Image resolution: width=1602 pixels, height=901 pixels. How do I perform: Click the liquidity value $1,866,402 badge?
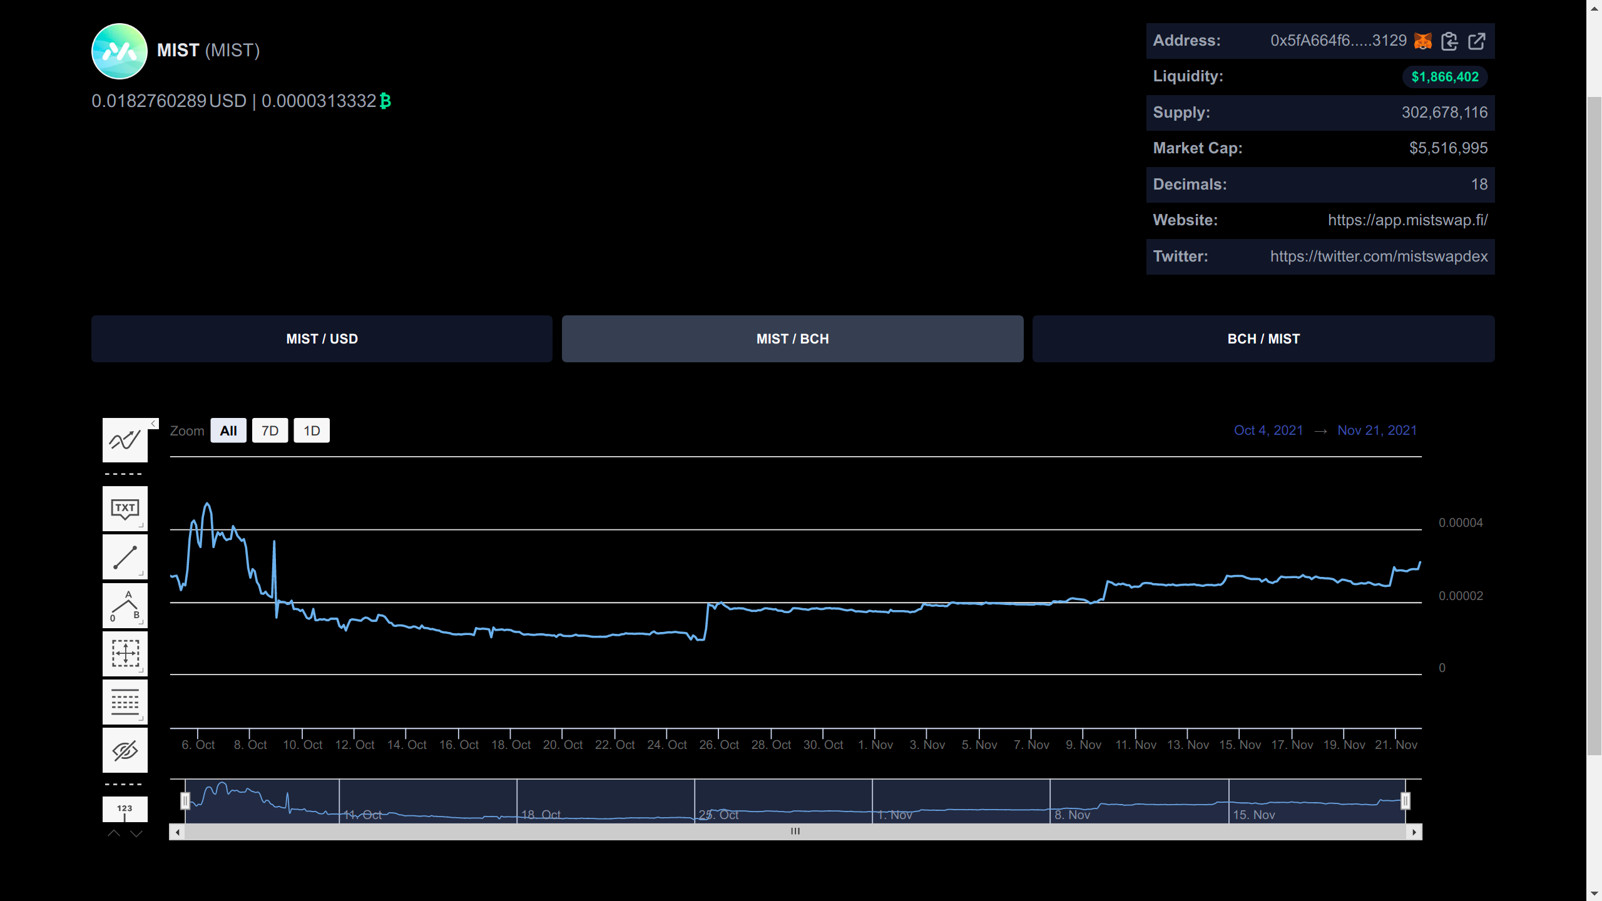[x=1445, y=77]
